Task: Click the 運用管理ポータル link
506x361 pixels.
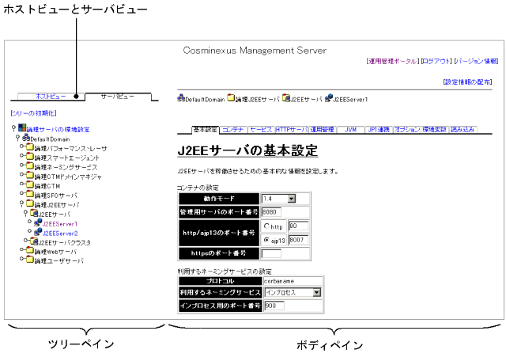Action: coord(393,61)
